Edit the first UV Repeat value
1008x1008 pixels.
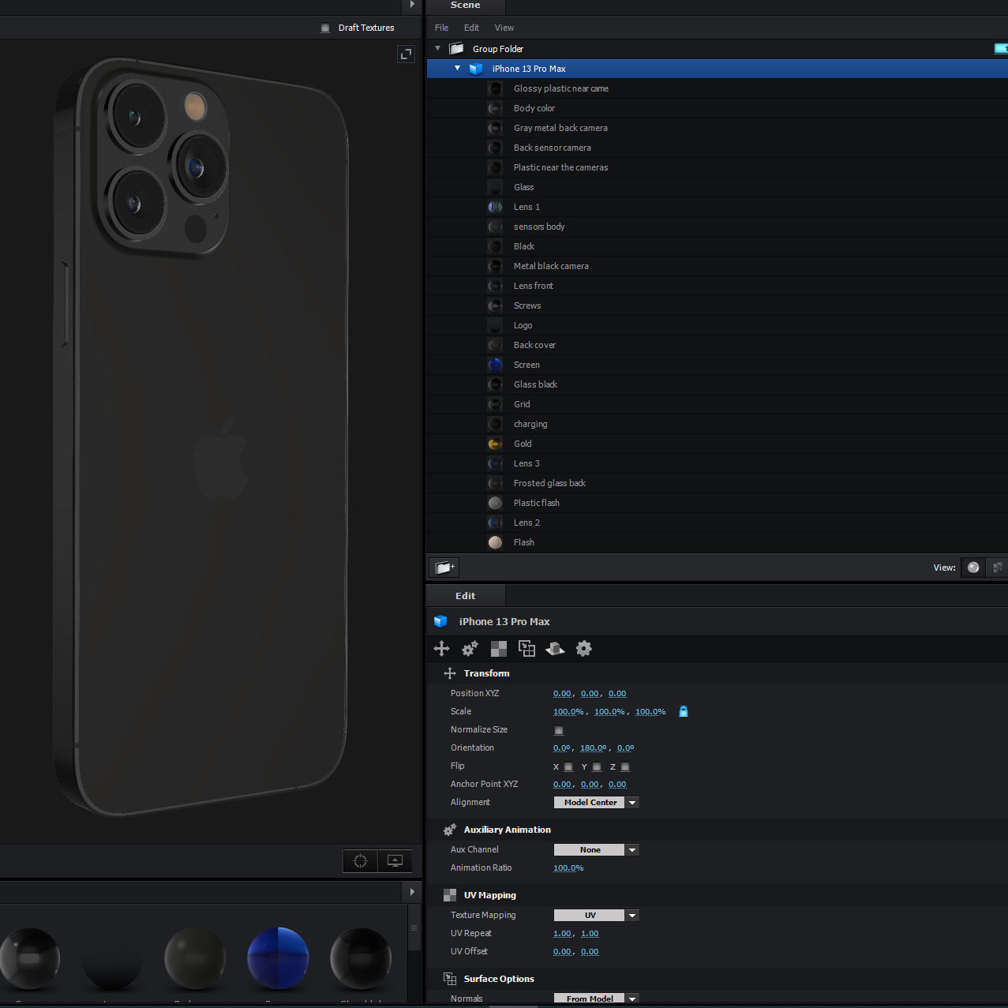click(x=562, y=934)
